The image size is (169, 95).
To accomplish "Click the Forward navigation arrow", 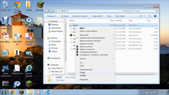I will pos(51,11).
